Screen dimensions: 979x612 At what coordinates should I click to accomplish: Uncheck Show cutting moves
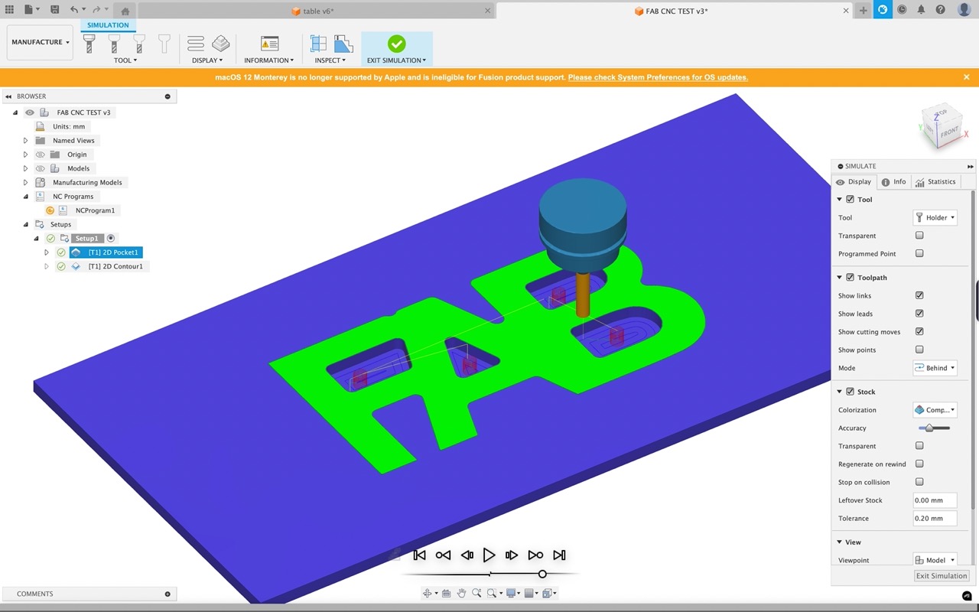pyautogui.click(x=919, y=332)
